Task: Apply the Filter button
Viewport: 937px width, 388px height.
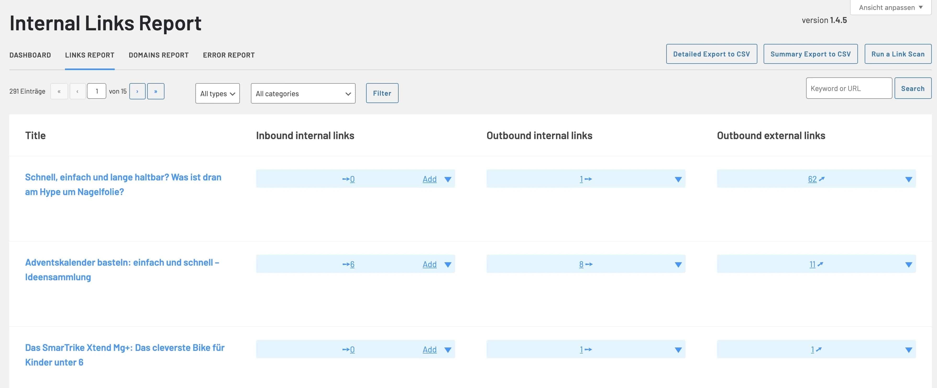Action: pos(382,93)
